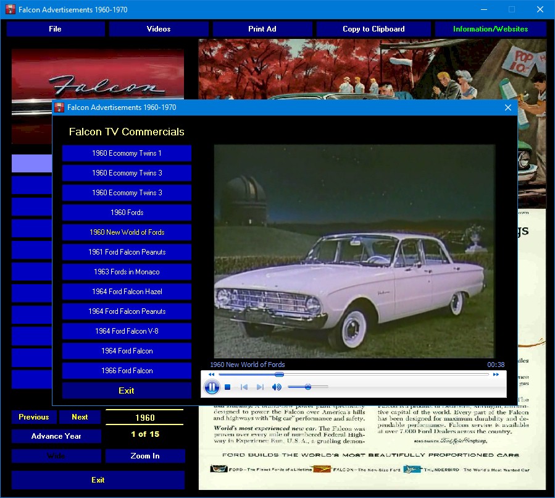
Task: Go to Next advertisement
Action: tap(80, 417)
